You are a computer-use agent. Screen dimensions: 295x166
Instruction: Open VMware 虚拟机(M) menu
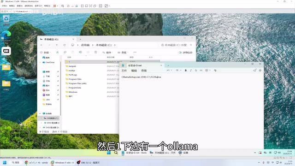pyautogui.click(x=29, y=6)
